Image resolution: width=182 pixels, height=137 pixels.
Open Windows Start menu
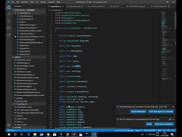pos(9,134)
